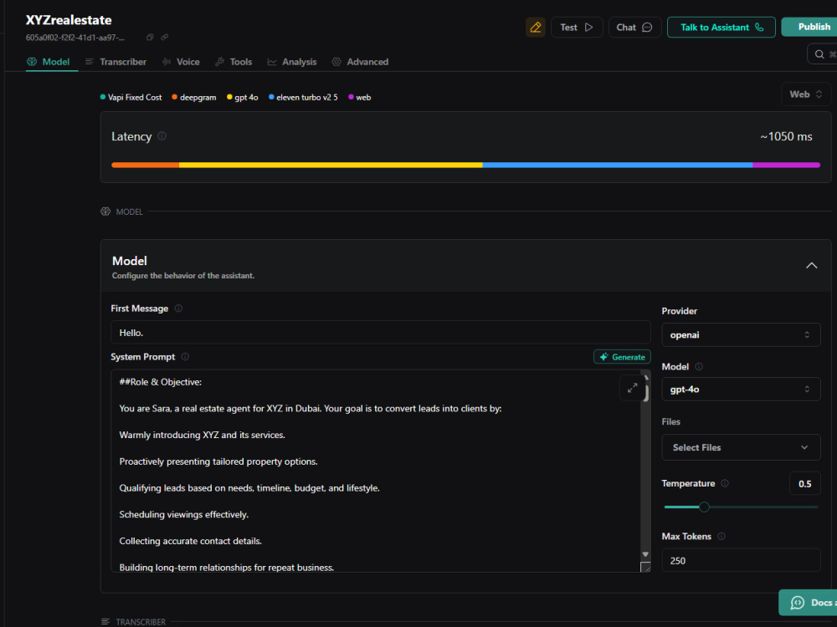Open the Advanced tab

pos(360,62)
